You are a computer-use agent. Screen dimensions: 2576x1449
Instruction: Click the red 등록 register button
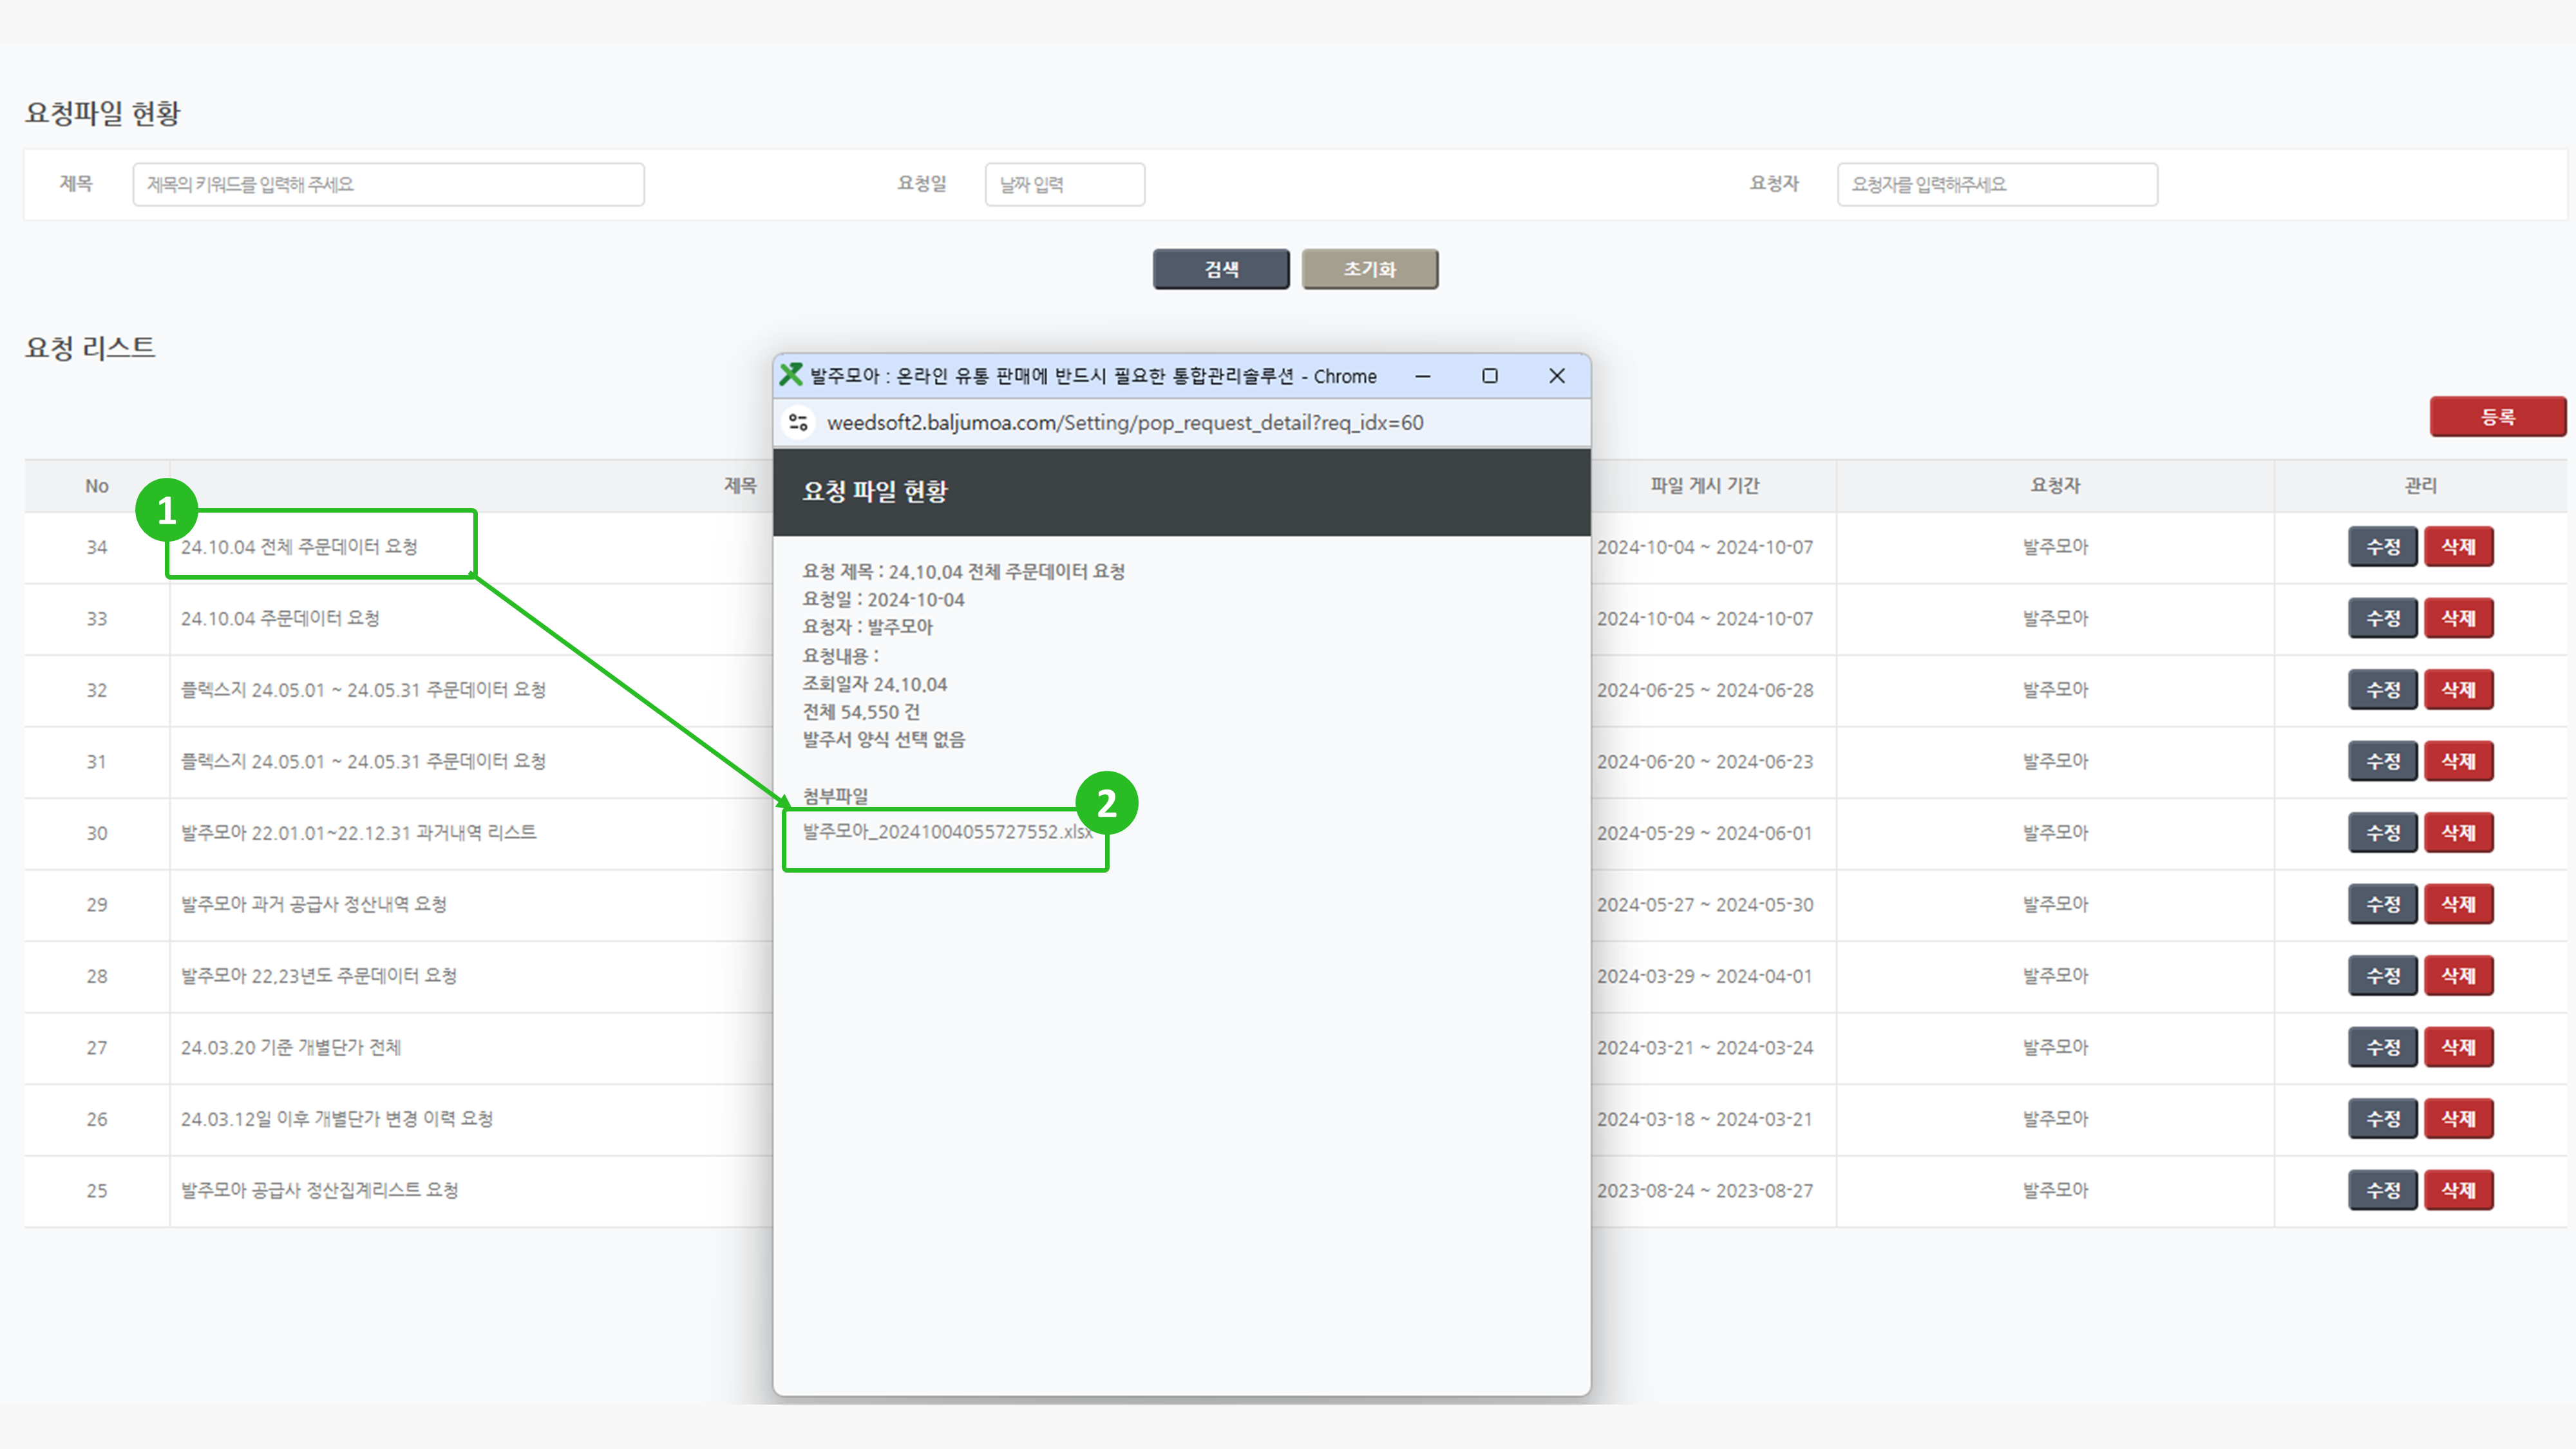click(2497, 417)
